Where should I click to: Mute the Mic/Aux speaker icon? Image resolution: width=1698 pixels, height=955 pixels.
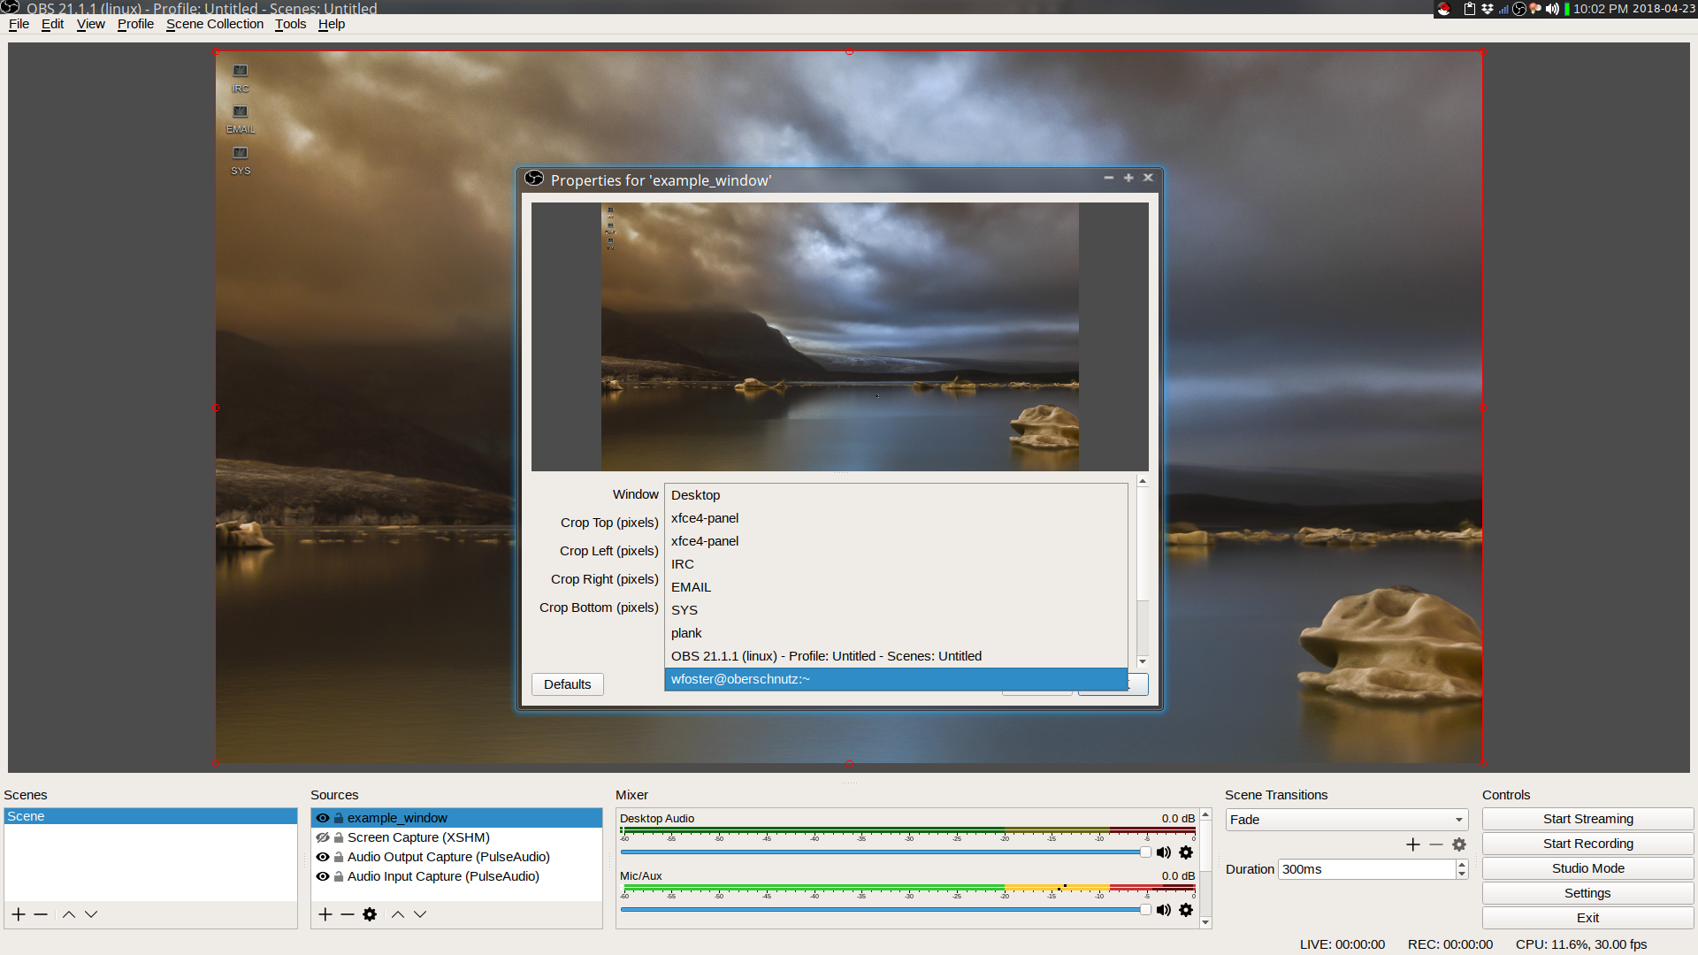click(x=1163, y=910)
